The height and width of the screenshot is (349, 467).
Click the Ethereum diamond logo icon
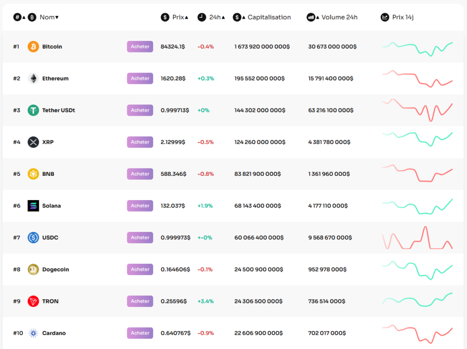coord(33,78)
